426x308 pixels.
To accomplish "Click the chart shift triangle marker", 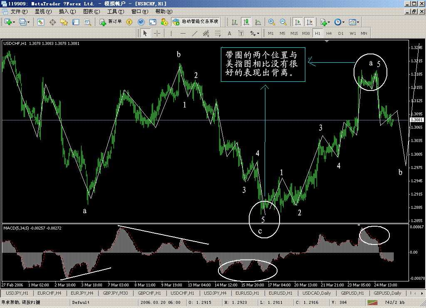I will tap(327, 42).
